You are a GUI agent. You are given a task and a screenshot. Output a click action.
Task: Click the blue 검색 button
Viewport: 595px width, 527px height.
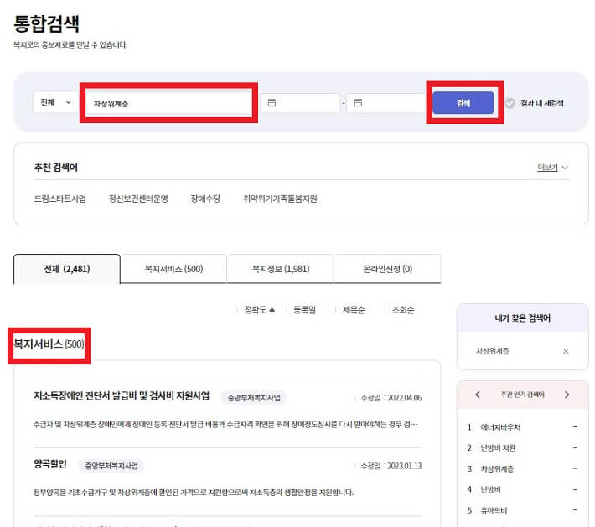coord(463,103)
